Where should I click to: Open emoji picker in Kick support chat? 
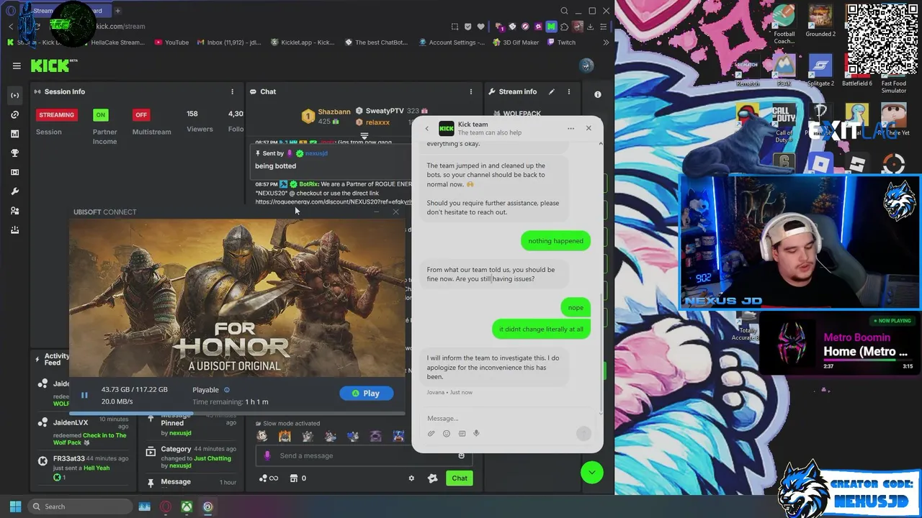pos(446,433)
